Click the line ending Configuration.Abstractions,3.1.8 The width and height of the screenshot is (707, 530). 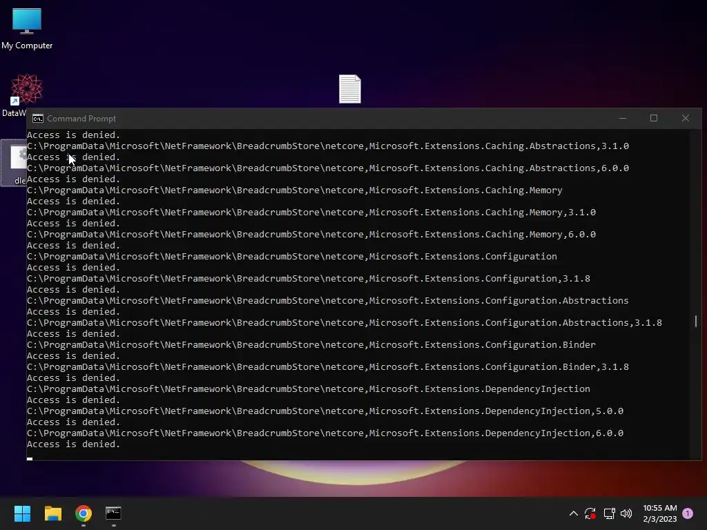pyautogui.click(x=345, y=323)
